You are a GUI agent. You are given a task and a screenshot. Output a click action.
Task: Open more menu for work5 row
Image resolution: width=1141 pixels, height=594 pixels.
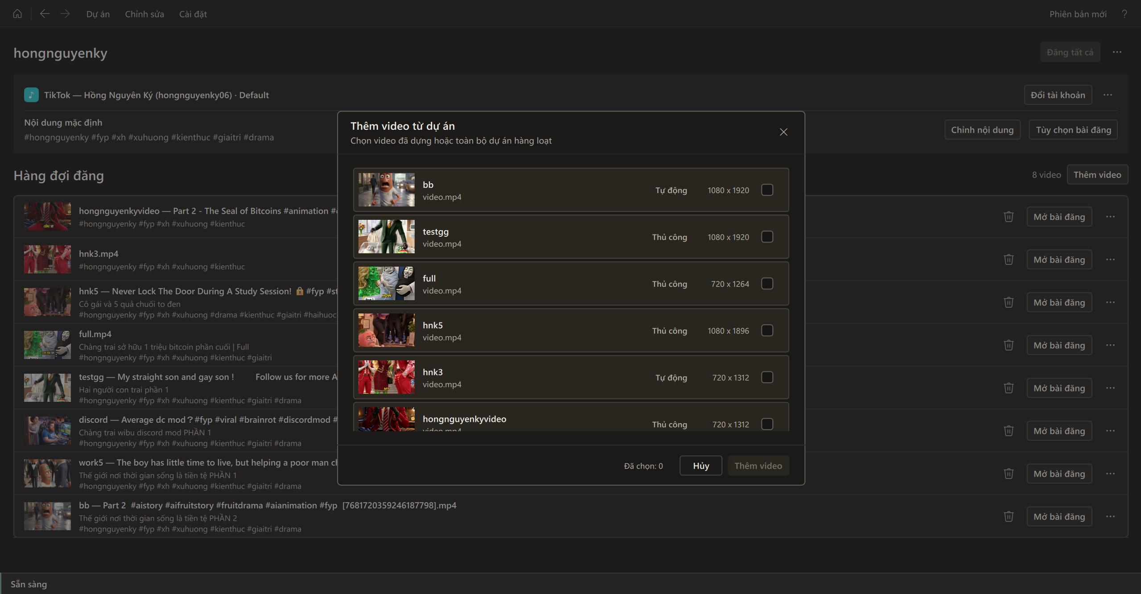tap(1110, 474)
